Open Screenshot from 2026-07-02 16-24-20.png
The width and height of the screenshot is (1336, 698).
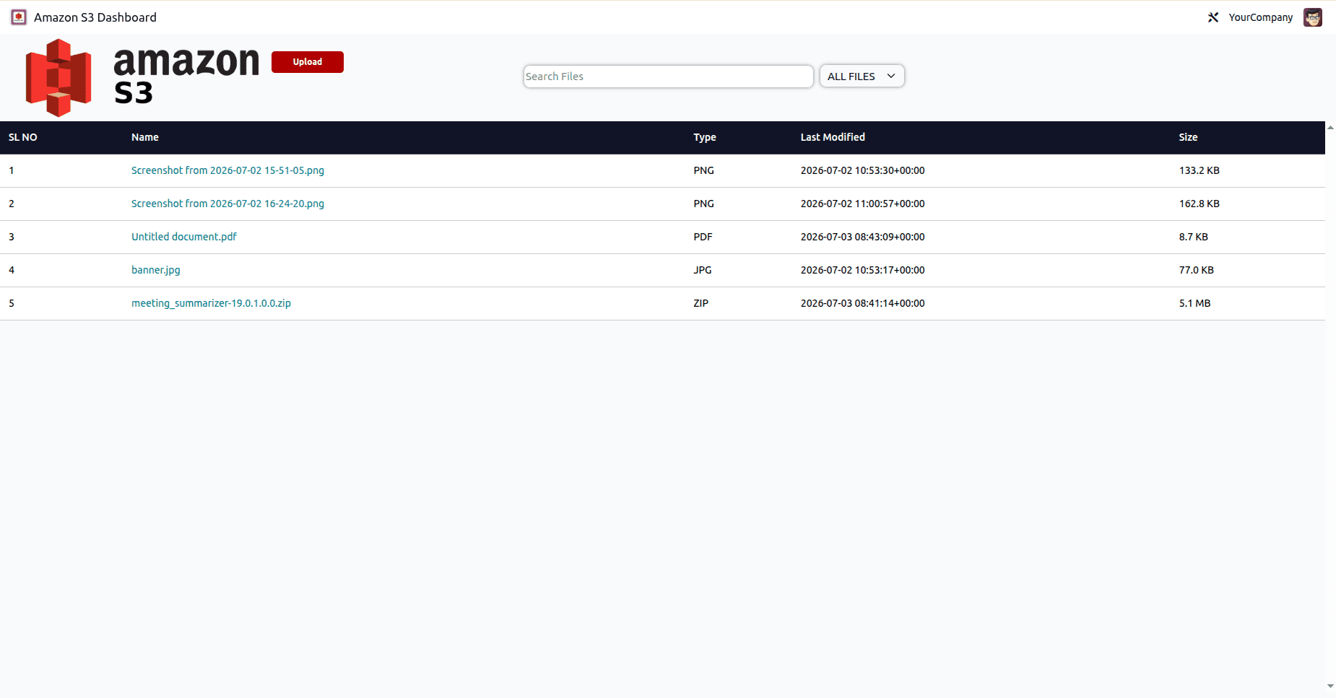[227, 204]
